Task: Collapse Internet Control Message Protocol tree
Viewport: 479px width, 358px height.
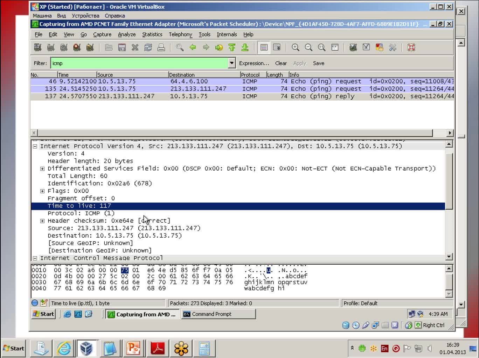Action: coord(35,258)
